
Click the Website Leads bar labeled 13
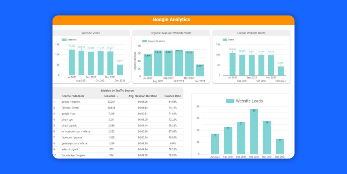[x=280, y=146]
